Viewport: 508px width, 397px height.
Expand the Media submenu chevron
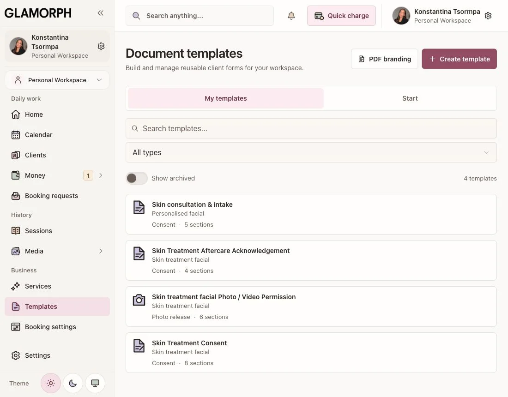pos(101,251)
